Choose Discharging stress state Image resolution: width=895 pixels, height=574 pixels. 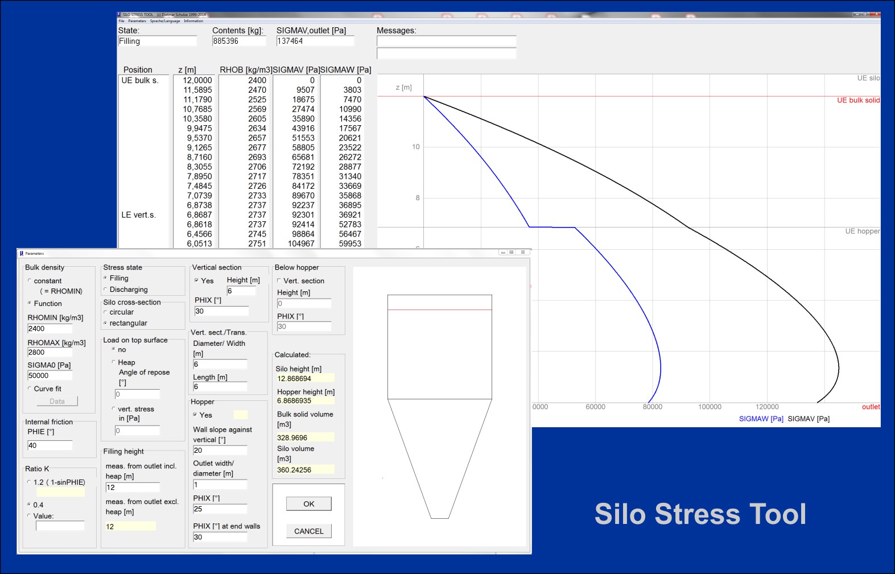pyautogui.click(x=105, y=290)
